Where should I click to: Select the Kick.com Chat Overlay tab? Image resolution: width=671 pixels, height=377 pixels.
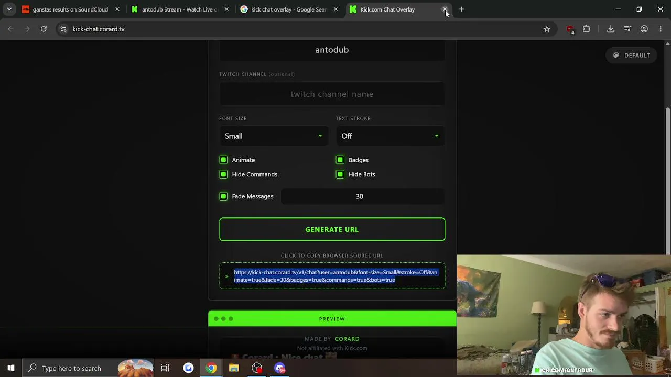(398, 9)
